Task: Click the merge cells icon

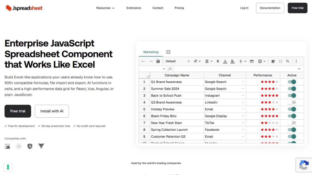Action: tap(252, 61)
